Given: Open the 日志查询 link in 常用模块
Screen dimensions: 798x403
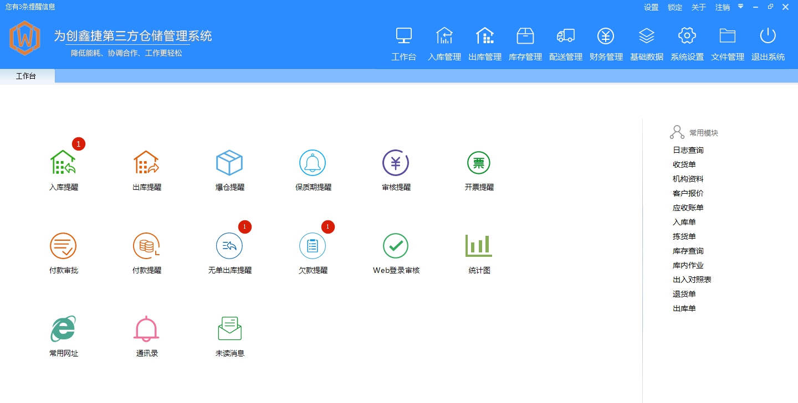Looking at the screenshot, I should (688, 150).
